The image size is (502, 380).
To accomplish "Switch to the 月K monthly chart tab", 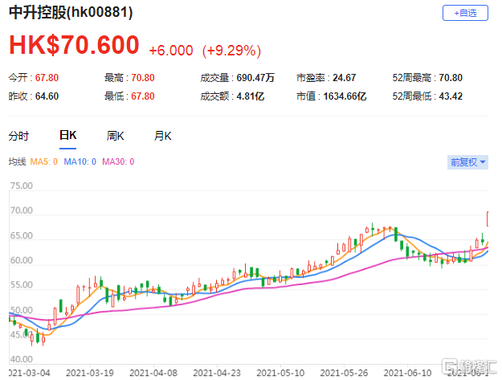I will (163, 136).
